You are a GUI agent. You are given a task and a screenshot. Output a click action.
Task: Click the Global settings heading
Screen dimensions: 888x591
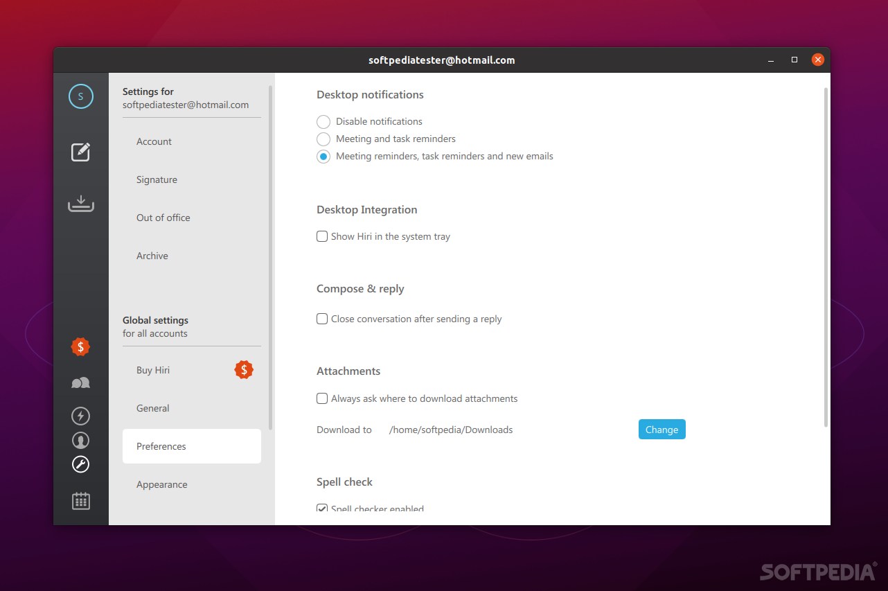pos(155,320)
